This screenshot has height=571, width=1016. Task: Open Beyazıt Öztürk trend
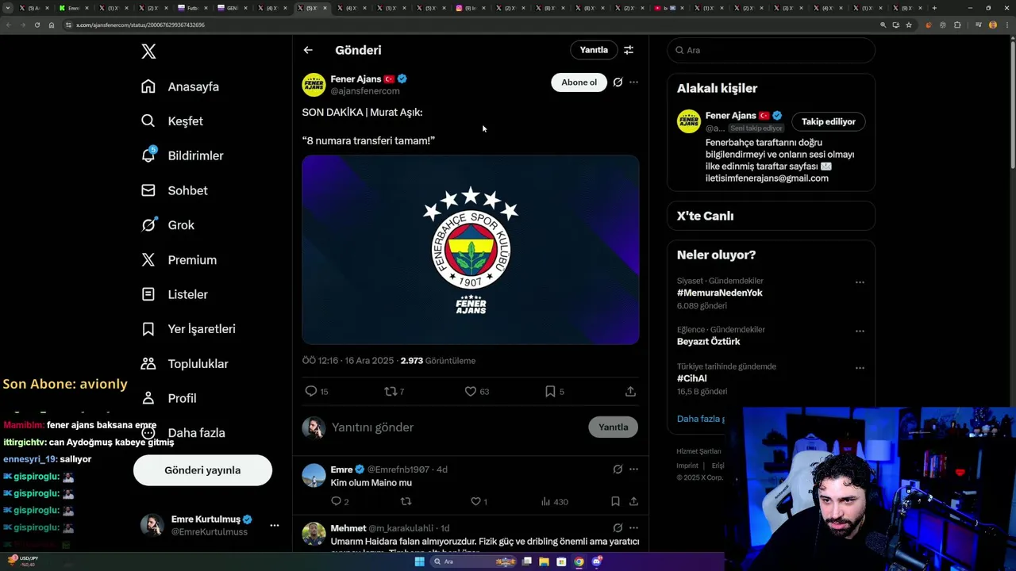(x=708, y=342)
